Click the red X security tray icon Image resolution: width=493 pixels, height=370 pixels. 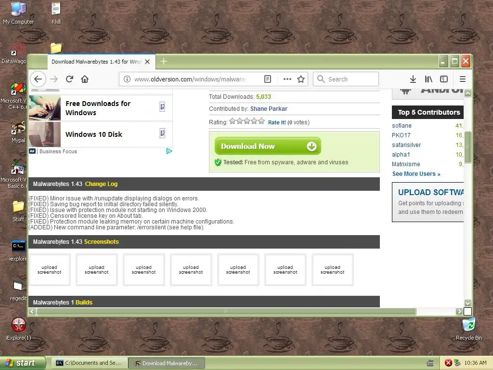coord(448,363)
